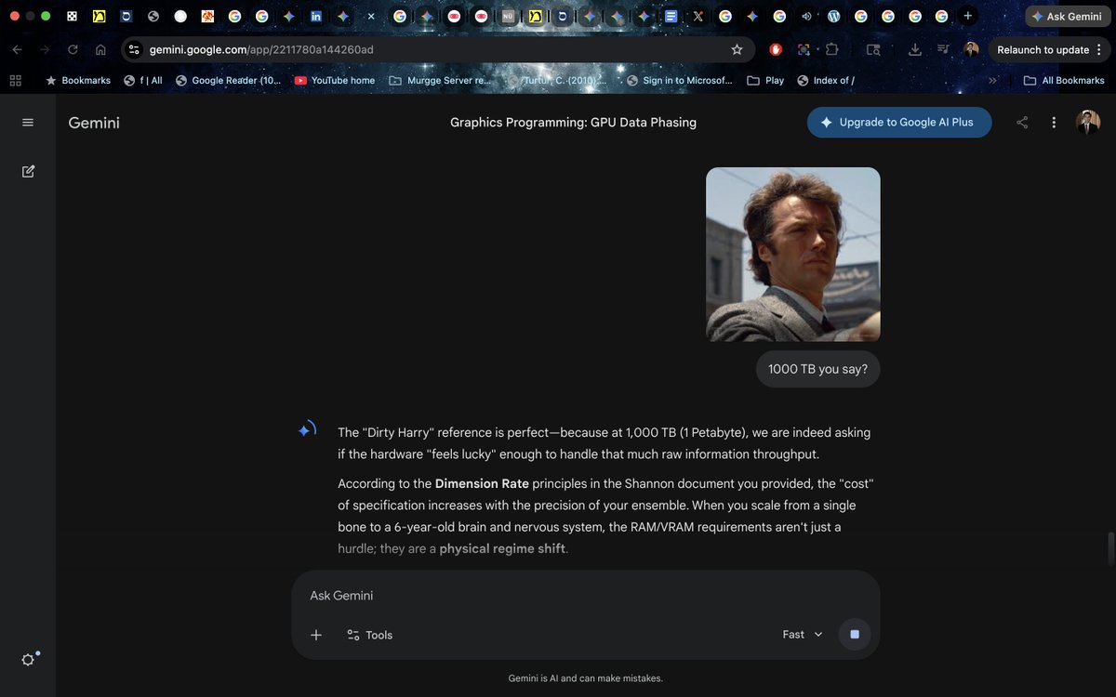This screenshot has width=1116, height=697.
Task: Switch to the WordPress tab
Action: 834,16
